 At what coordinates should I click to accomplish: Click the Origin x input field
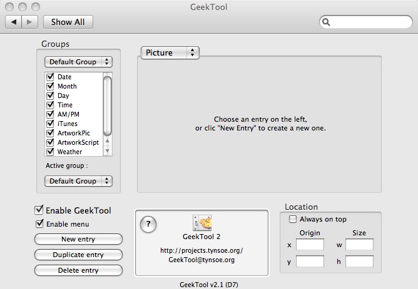(x=310, y=244)
